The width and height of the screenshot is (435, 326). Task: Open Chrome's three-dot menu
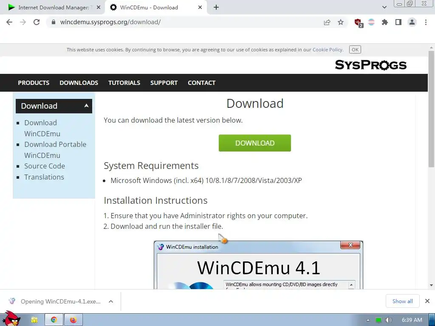[426, 22]
